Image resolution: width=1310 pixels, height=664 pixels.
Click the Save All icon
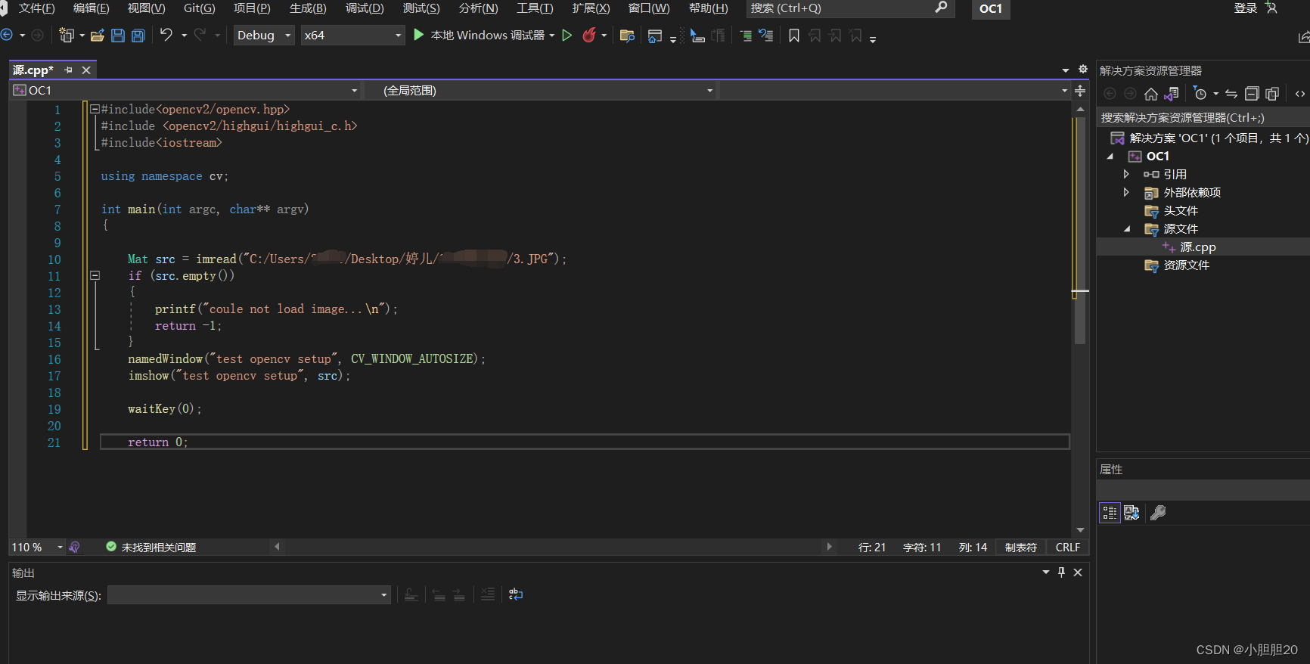(x=138, y=36)
